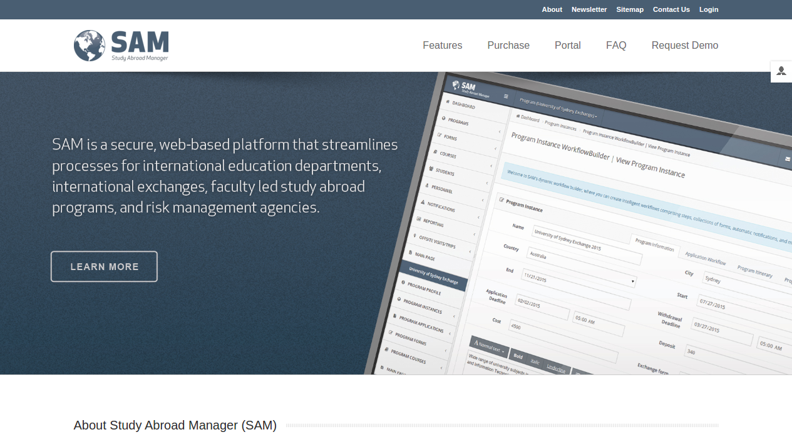Open the FAQ menu item
This screenshot has width=792, height=437.
[616, 46]
